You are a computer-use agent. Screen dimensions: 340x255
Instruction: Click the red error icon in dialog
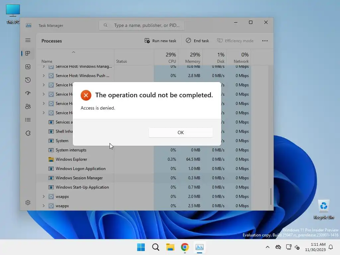point(86,95)
